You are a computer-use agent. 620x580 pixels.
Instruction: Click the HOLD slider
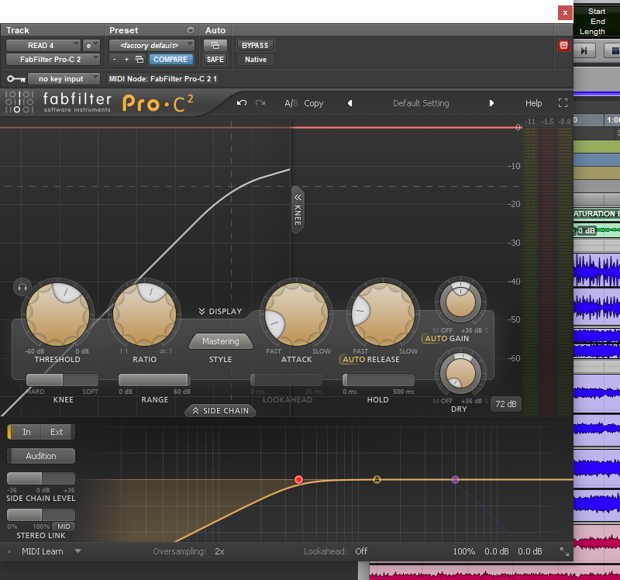(378, 380)
